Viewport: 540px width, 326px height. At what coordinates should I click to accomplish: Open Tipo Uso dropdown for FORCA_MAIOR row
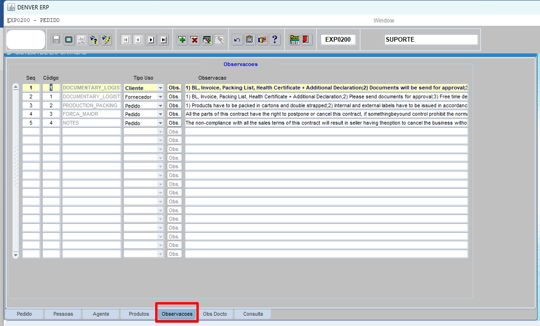click(160, 114)
